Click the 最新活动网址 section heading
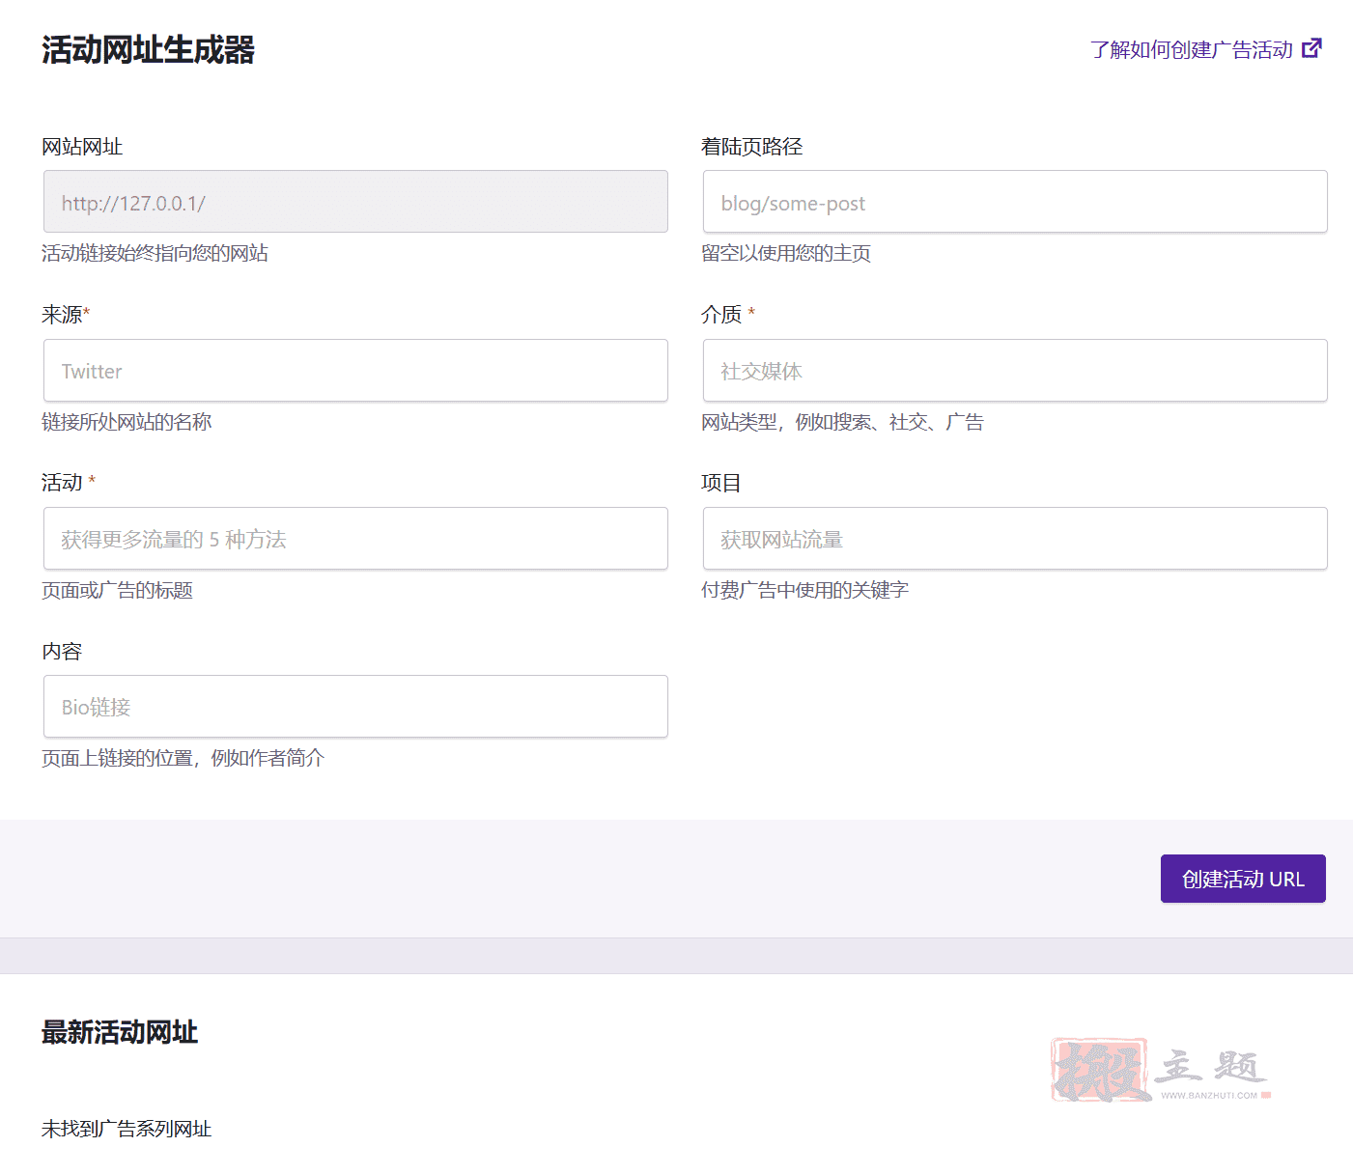The height and width of the screenshot is (1175, 1353). click(120, 1032)
